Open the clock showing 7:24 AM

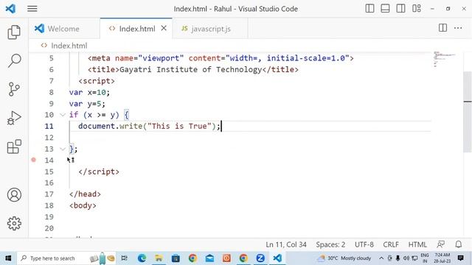tap(442, 258)
